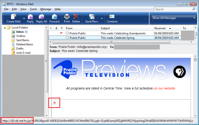
Task: Click the folder pane scroll-down arrow
Action: pos(47,116)
